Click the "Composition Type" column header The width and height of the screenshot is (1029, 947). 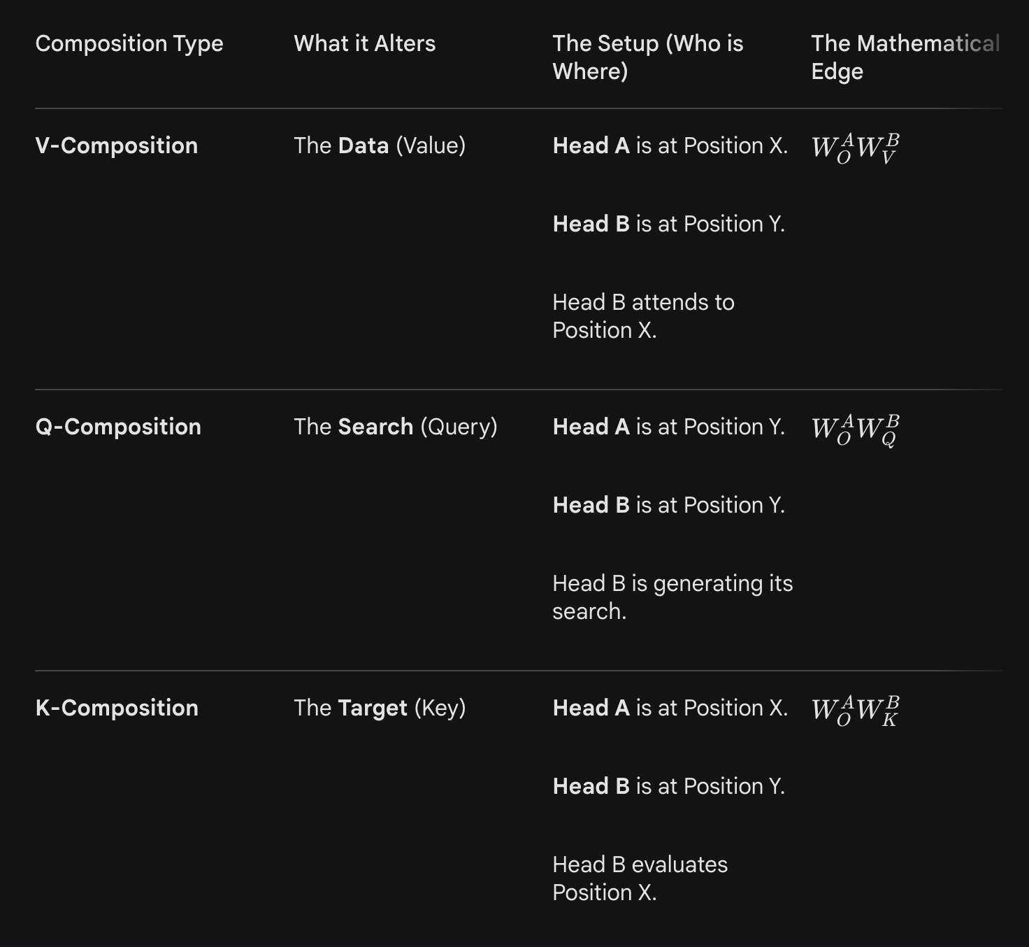[x=129, y=43]
